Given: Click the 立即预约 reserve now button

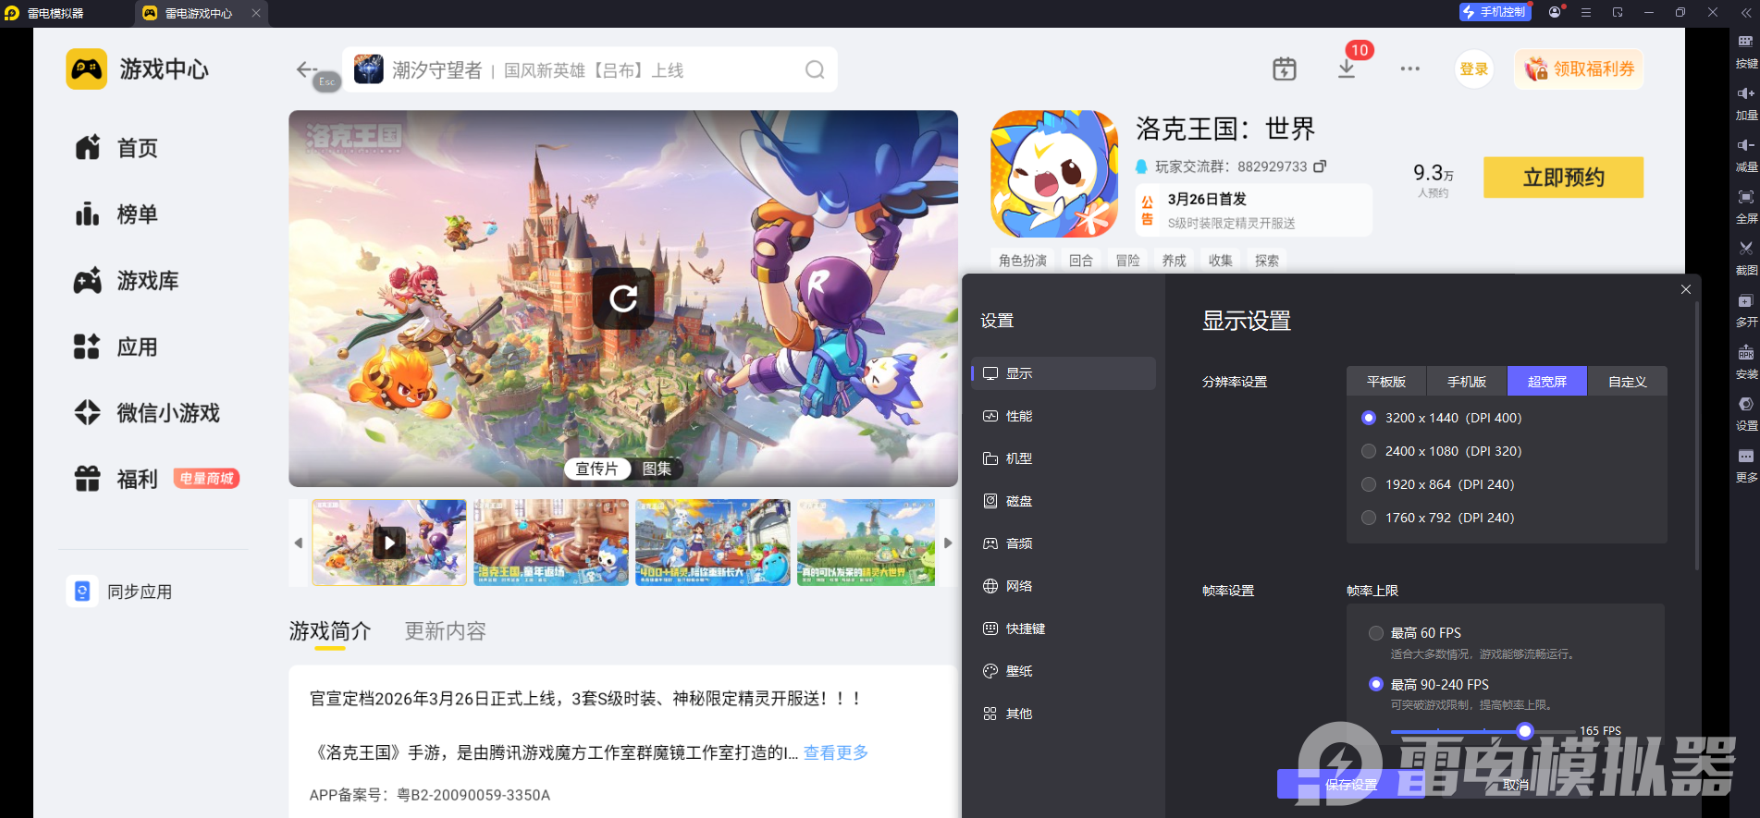Looking at the screenshot, I should (x=1564, y=177).
